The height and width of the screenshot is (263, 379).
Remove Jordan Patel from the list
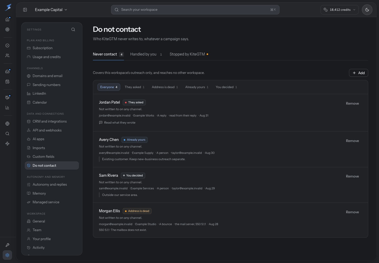pos(352,104)
